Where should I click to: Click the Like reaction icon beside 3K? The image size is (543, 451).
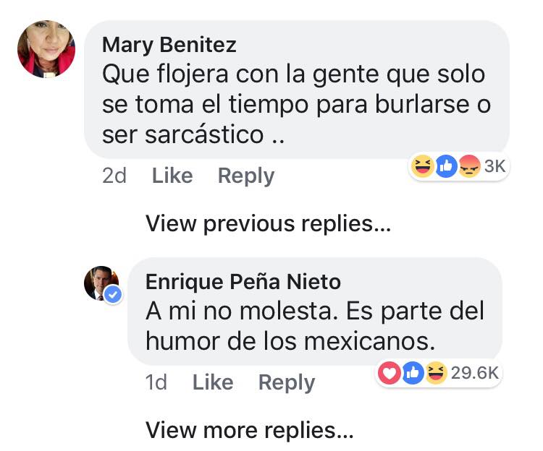coord(446,166)
